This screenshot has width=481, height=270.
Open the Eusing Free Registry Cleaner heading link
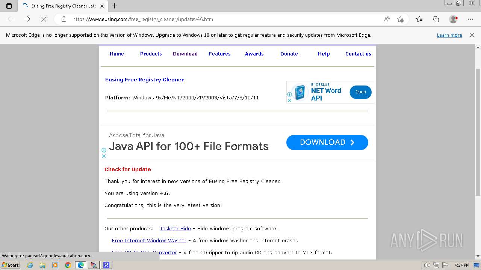[x=144, y=79]
